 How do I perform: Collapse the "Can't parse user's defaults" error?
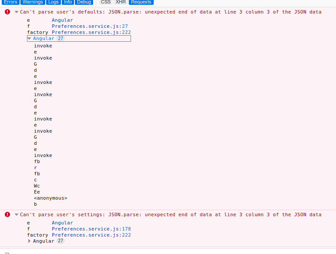[x=16, y=12]
